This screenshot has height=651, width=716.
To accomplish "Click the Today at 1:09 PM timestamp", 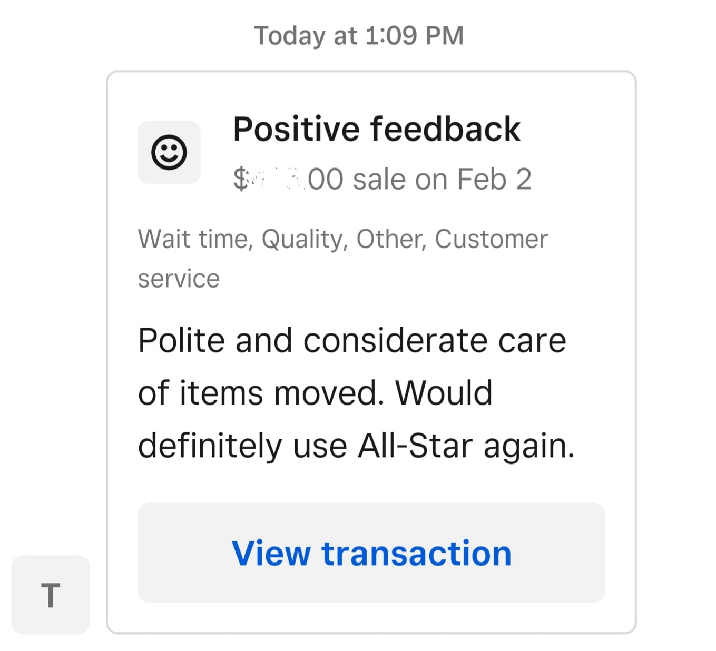I will 359,36.
